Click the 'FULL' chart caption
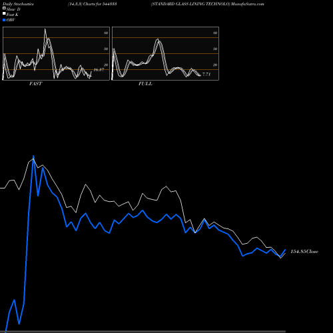This screenshot has height=333, width=333. [x=145, y=84]
